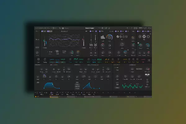Click the large filter cutoff knob
The height and width of the screenshot is (124, 186).
click(109, 37)
